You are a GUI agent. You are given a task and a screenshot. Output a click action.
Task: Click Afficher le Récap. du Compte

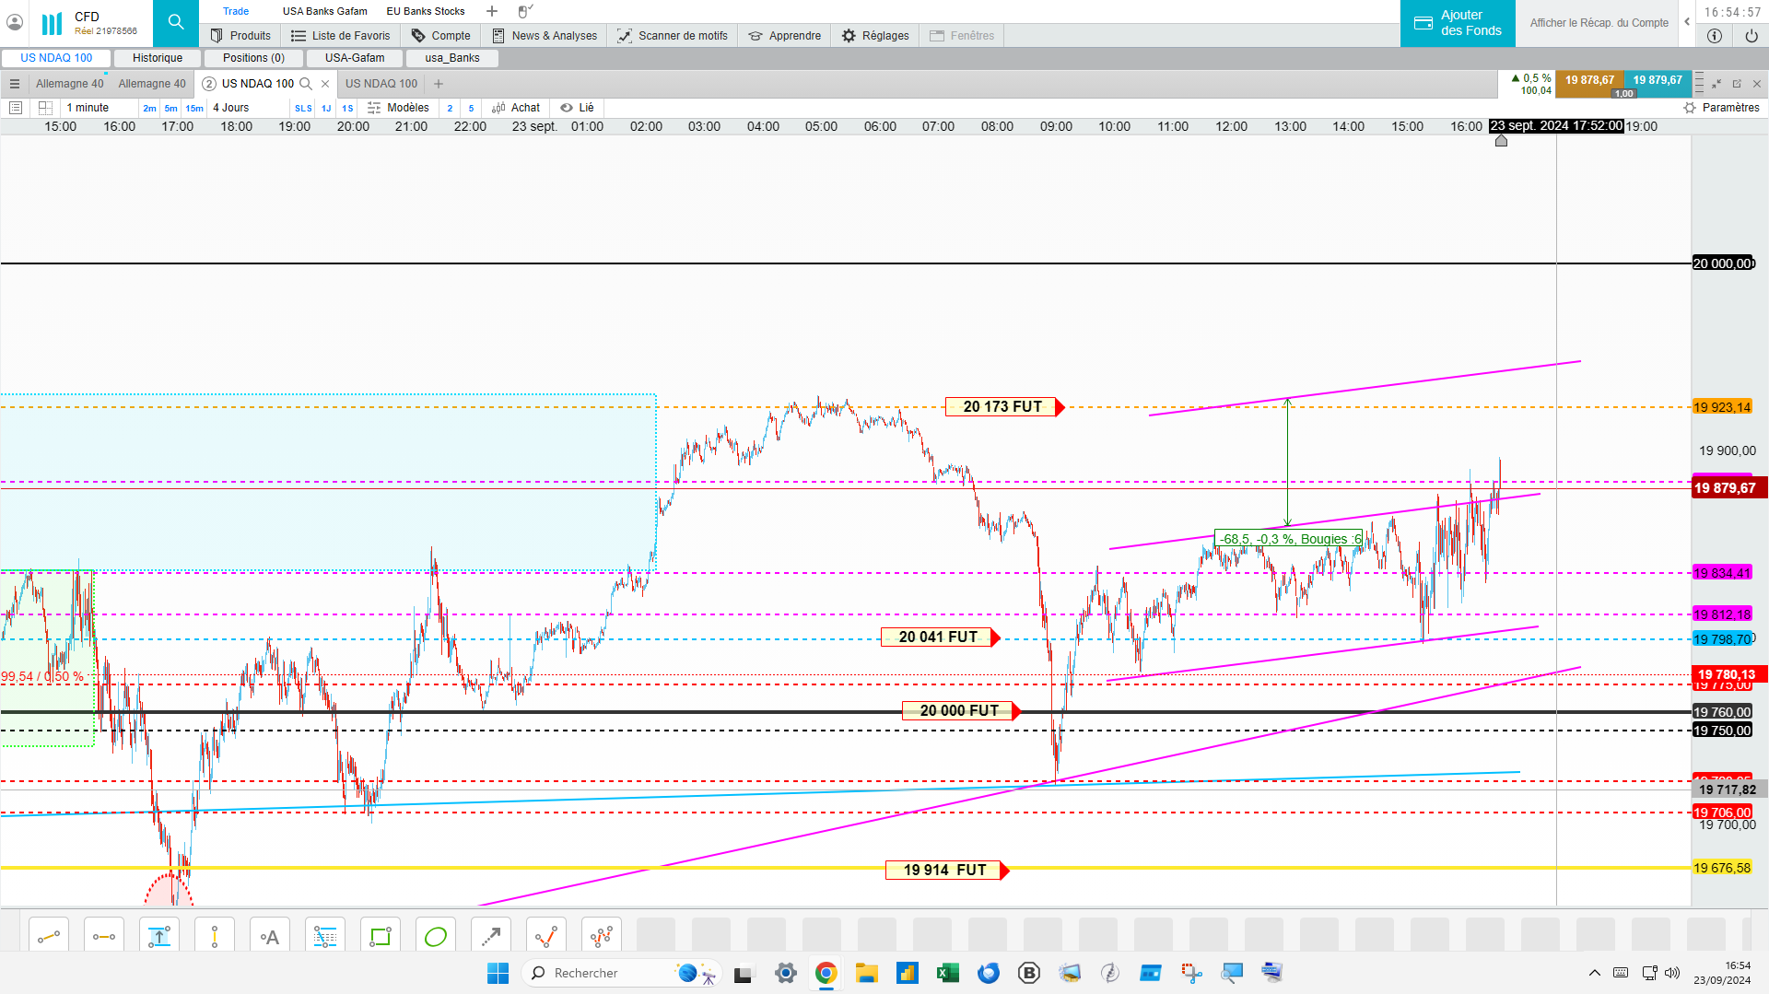point(1599,23)
